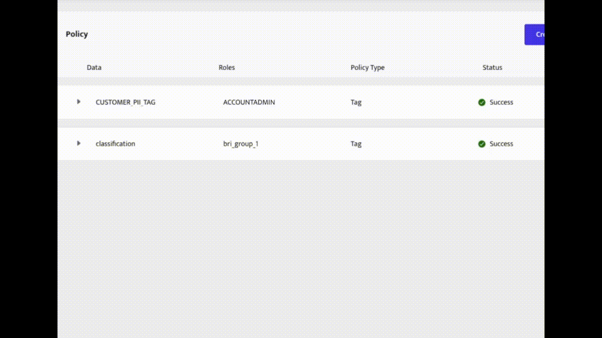The image size is (602, 338).
Task: Select the bri_group_1 role cell
Action: point(241,144)
